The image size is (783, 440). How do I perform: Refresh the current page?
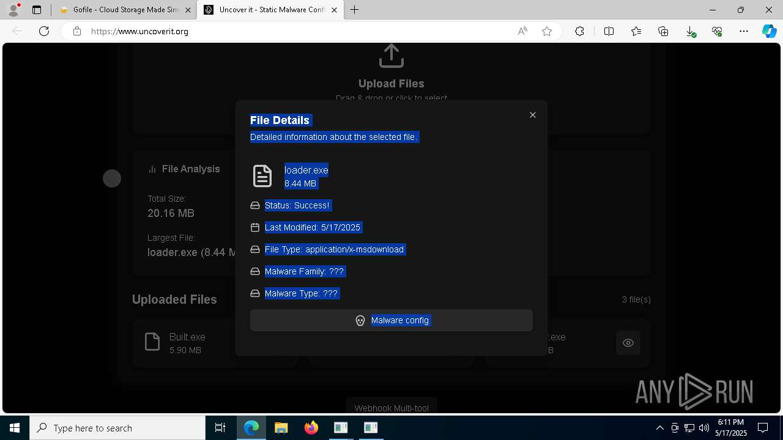[x=44, y=31]
